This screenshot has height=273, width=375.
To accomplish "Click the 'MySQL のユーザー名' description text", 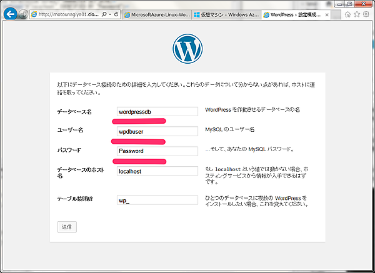I will (230, 129).
